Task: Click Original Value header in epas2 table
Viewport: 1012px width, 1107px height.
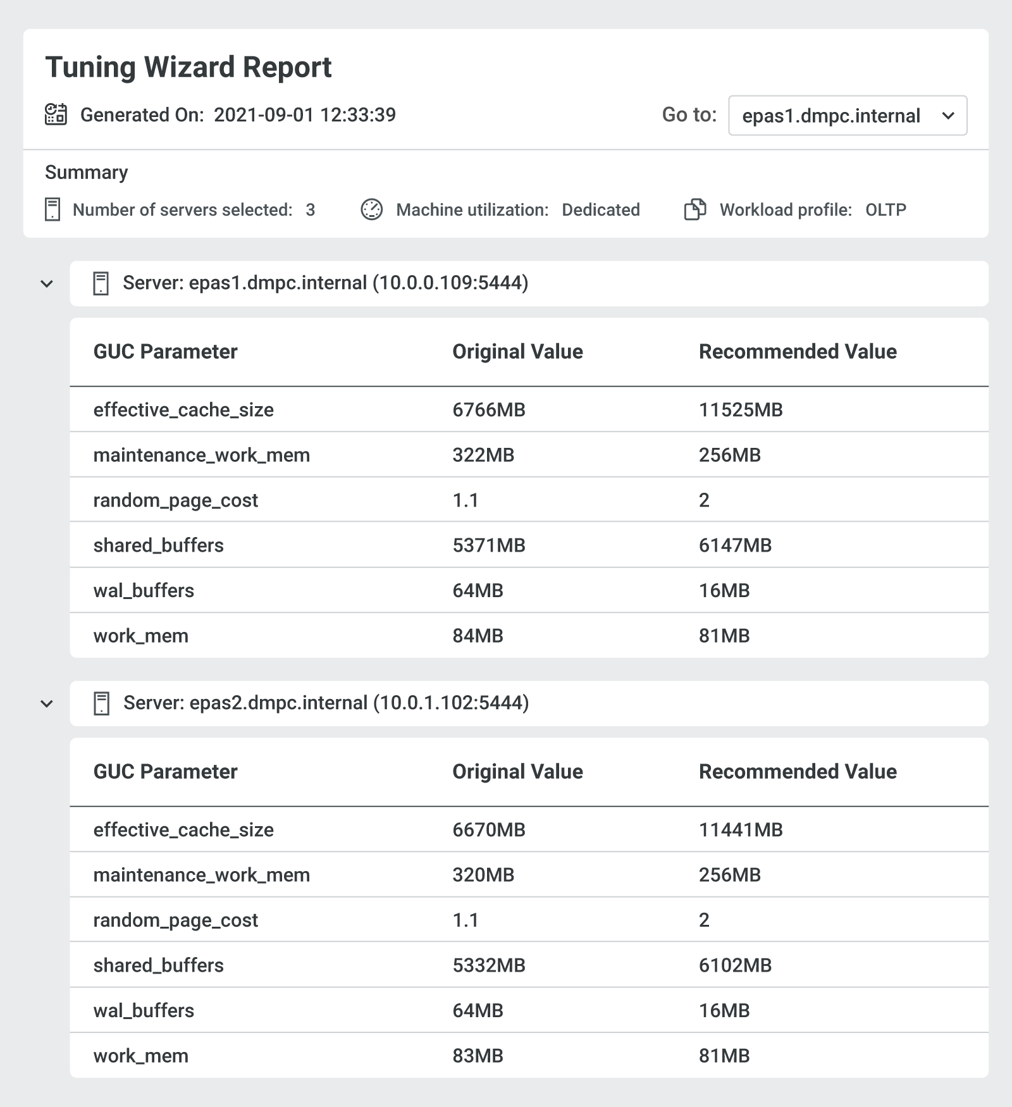Action: click(x=517, y=772)
